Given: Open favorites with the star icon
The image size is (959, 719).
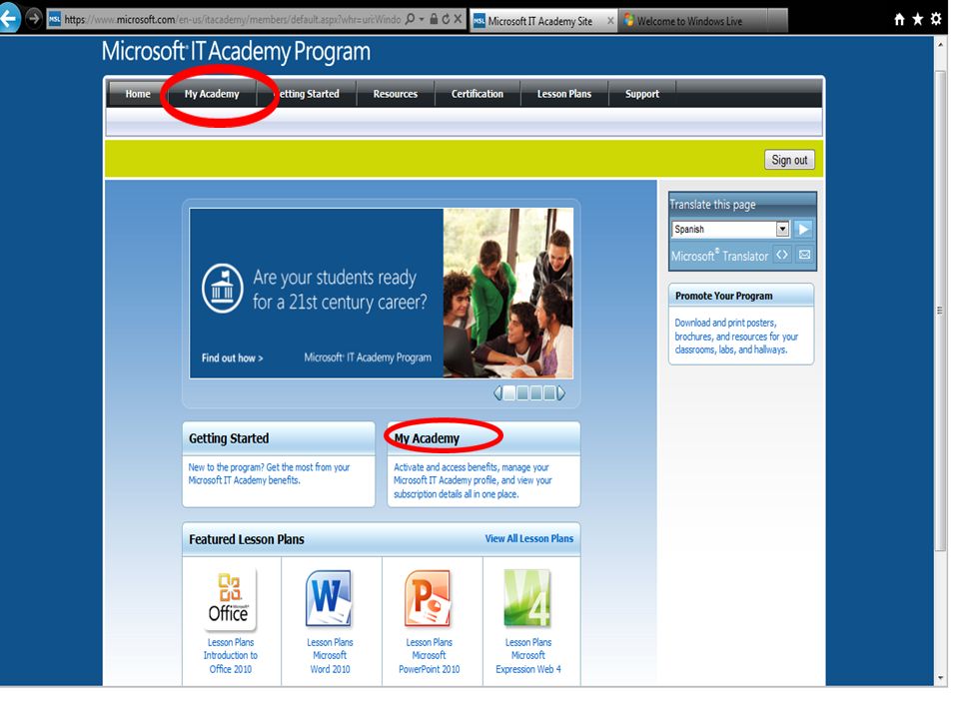Looking at the screenshot, I should point(917,20).
